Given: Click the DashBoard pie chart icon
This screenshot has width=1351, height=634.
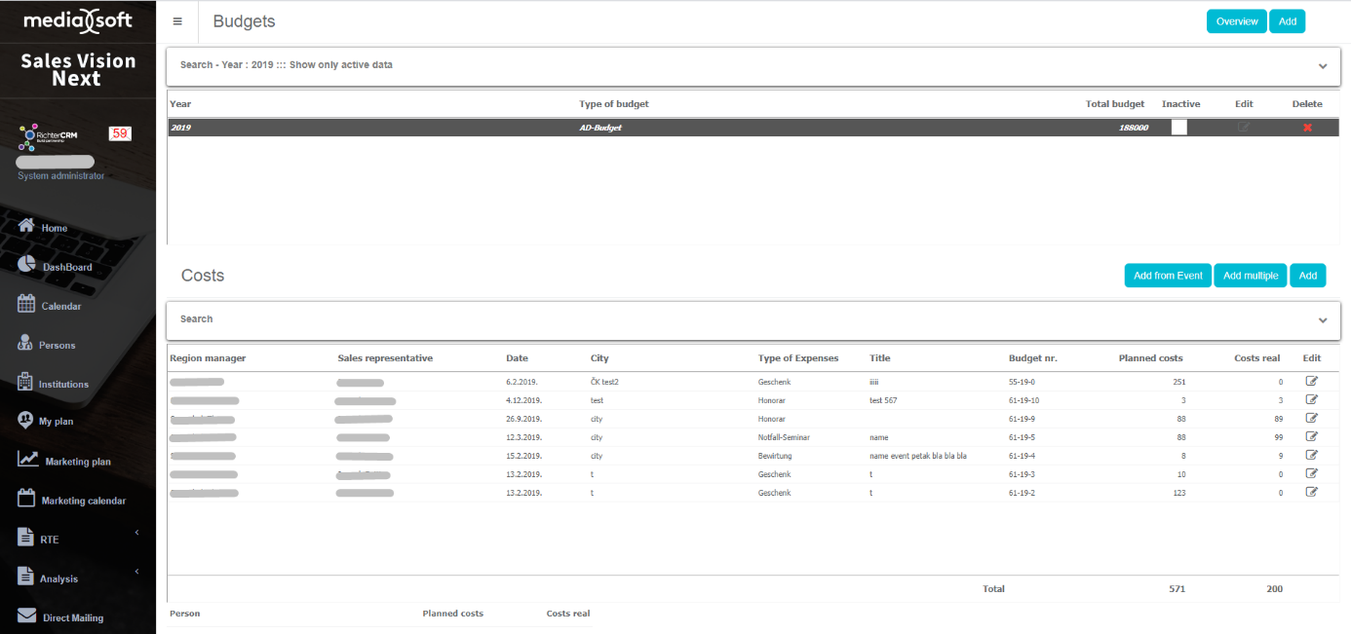Looking at the screenshot, I should [x=26, y=265].
